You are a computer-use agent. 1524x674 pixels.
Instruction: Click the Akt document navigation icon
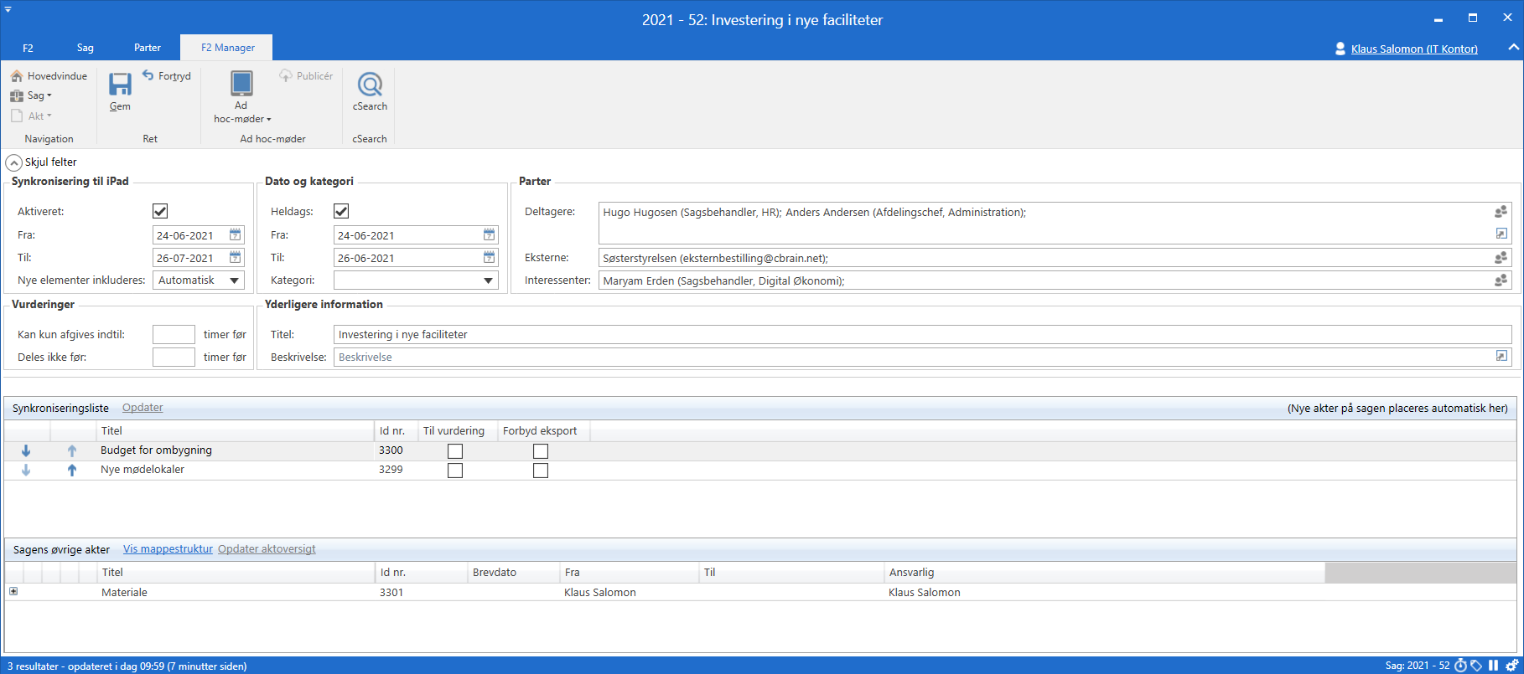(x=17, y=116)
